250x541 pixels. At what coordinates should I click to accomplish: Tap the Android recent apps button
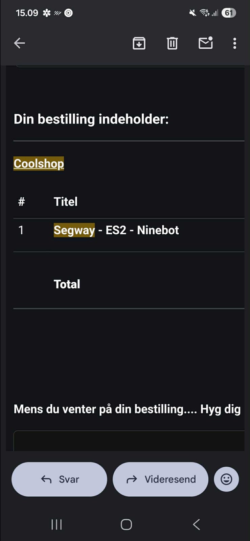coord(56,524)
